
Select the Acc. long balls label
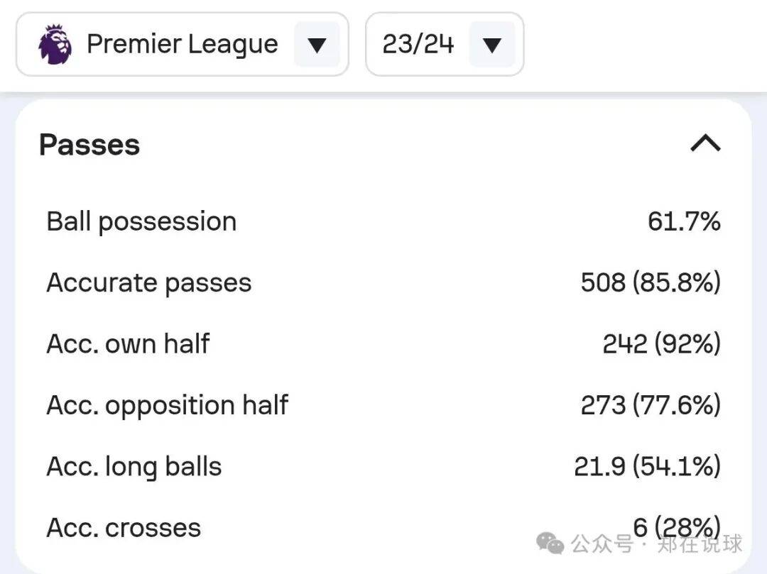click(134, 467)
